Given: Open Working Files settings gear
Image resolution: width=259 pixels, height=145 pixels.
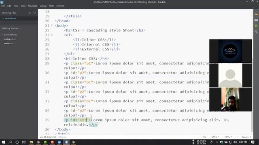Looking at the screenshot, I should coord(30,12).
